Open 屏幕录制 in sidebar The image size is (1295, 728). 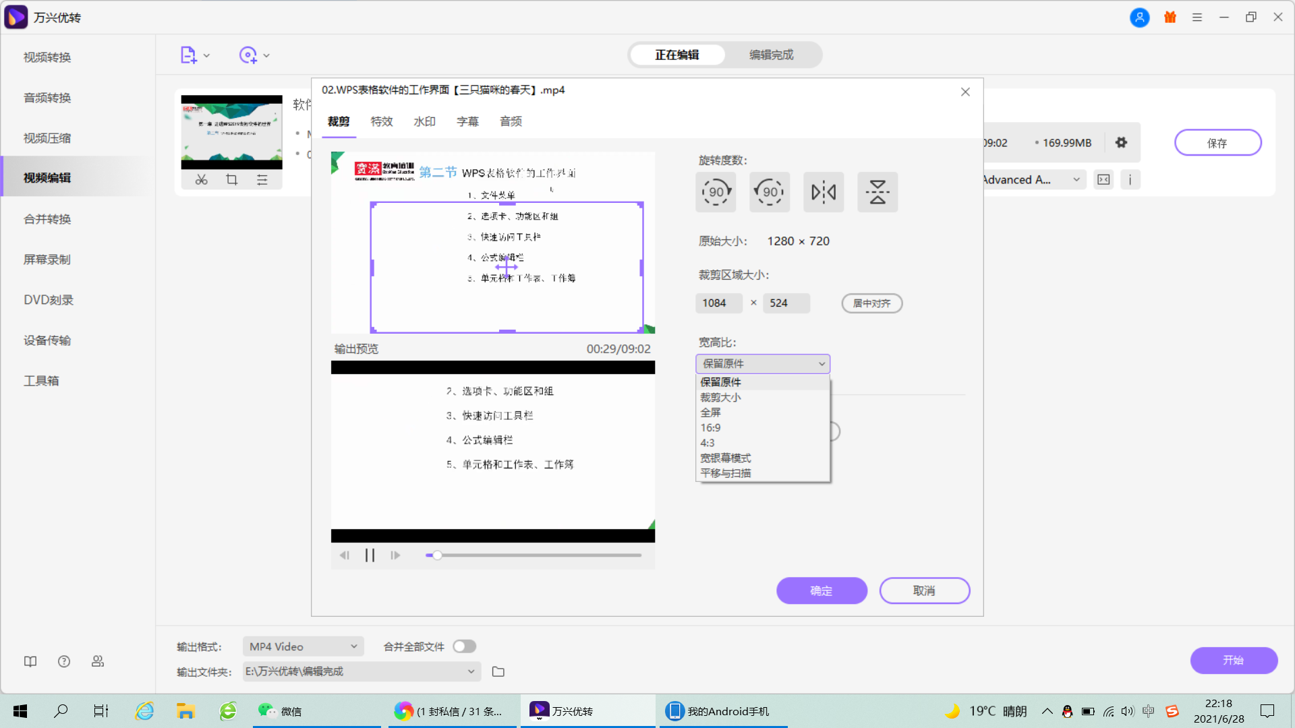tap(47, 260)
